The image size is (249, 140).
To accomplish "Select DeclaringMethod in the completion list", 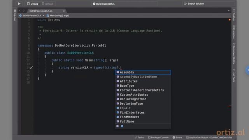I will click(143, 99).
